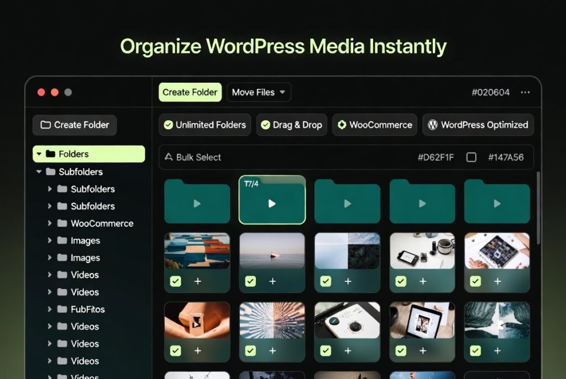This screenshot has height=379, width=566.
Task: Click the plus under the dark teal mountains image
Action: point(497,350)
